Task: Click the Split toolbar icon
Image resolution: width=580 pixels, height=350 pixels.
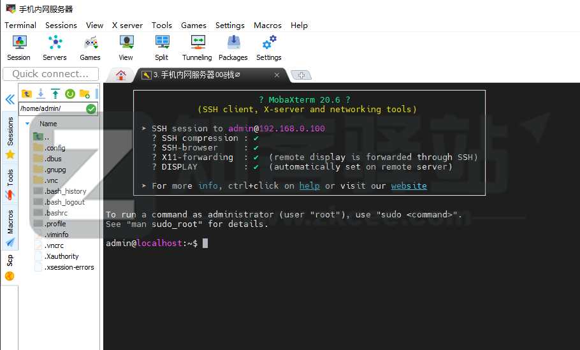Action: (x=162, y=48)
